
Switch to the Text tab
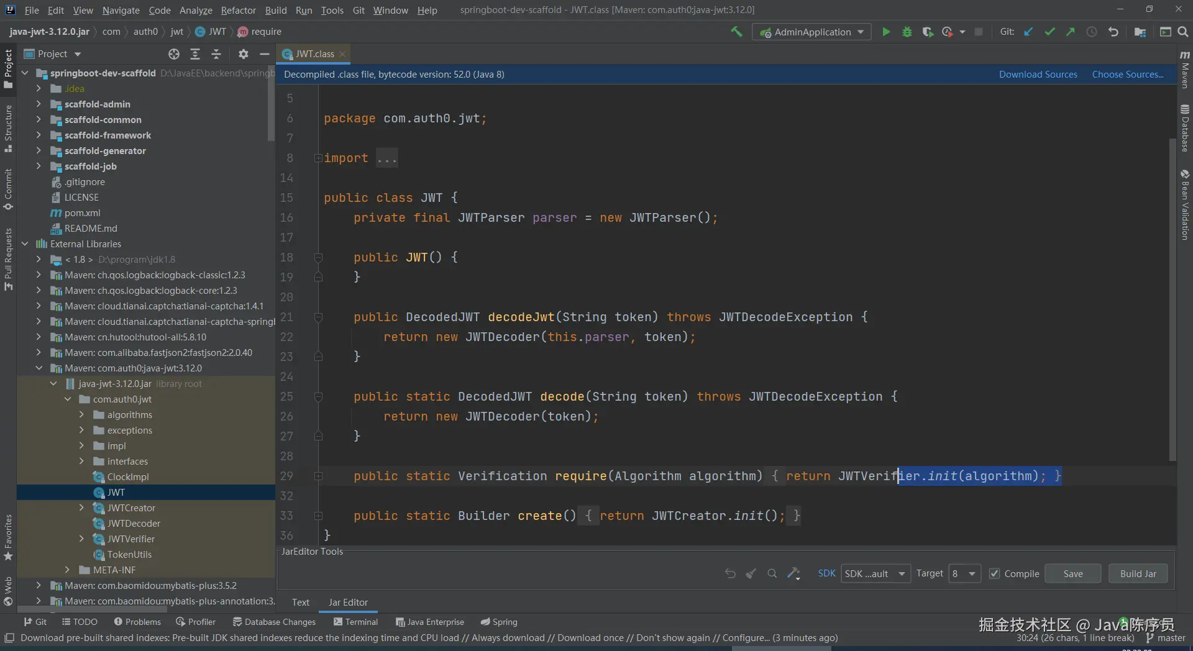coord(301,603)
